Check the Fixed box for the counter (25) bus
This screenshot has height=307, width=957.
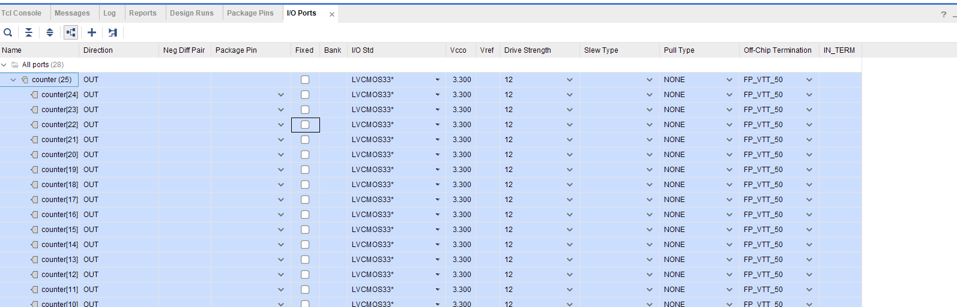pyautogui.click(x=305, y=80)
